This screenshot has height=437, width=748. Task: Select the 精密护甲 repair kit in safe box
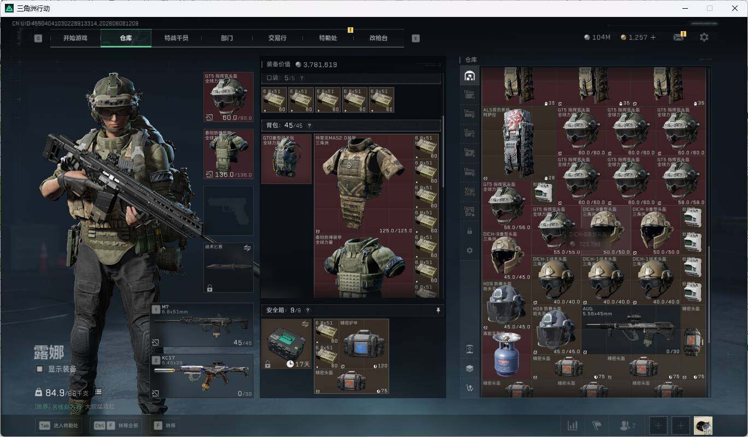click(364, 344)
